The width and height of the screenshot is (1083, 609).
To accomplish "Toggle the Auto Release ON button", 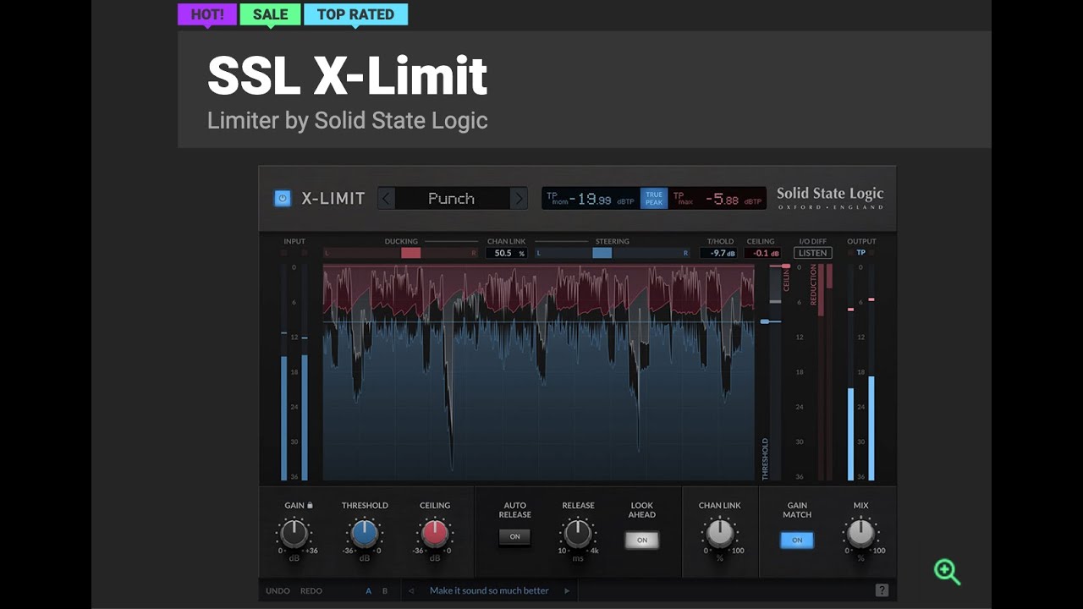I will [x=514, y=537].
